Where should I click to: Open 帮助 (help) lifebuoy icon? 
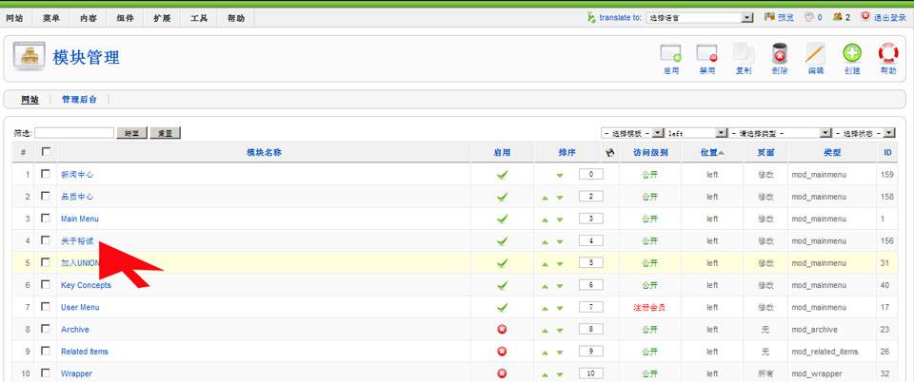887,53
